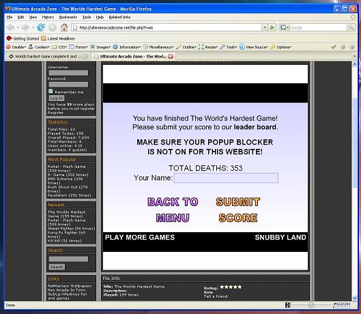
Task: Open the View menu
Action: click(x=33, y=17)
